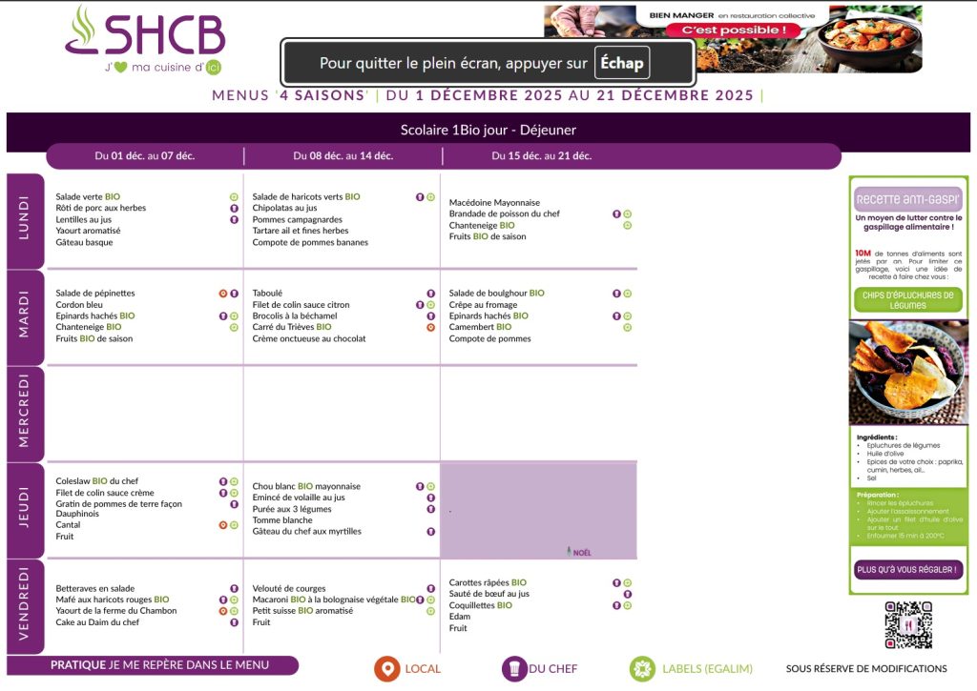Click the Échap key hint in fullscreen notice
Screen dimensions: 977x691
[621, 64]
